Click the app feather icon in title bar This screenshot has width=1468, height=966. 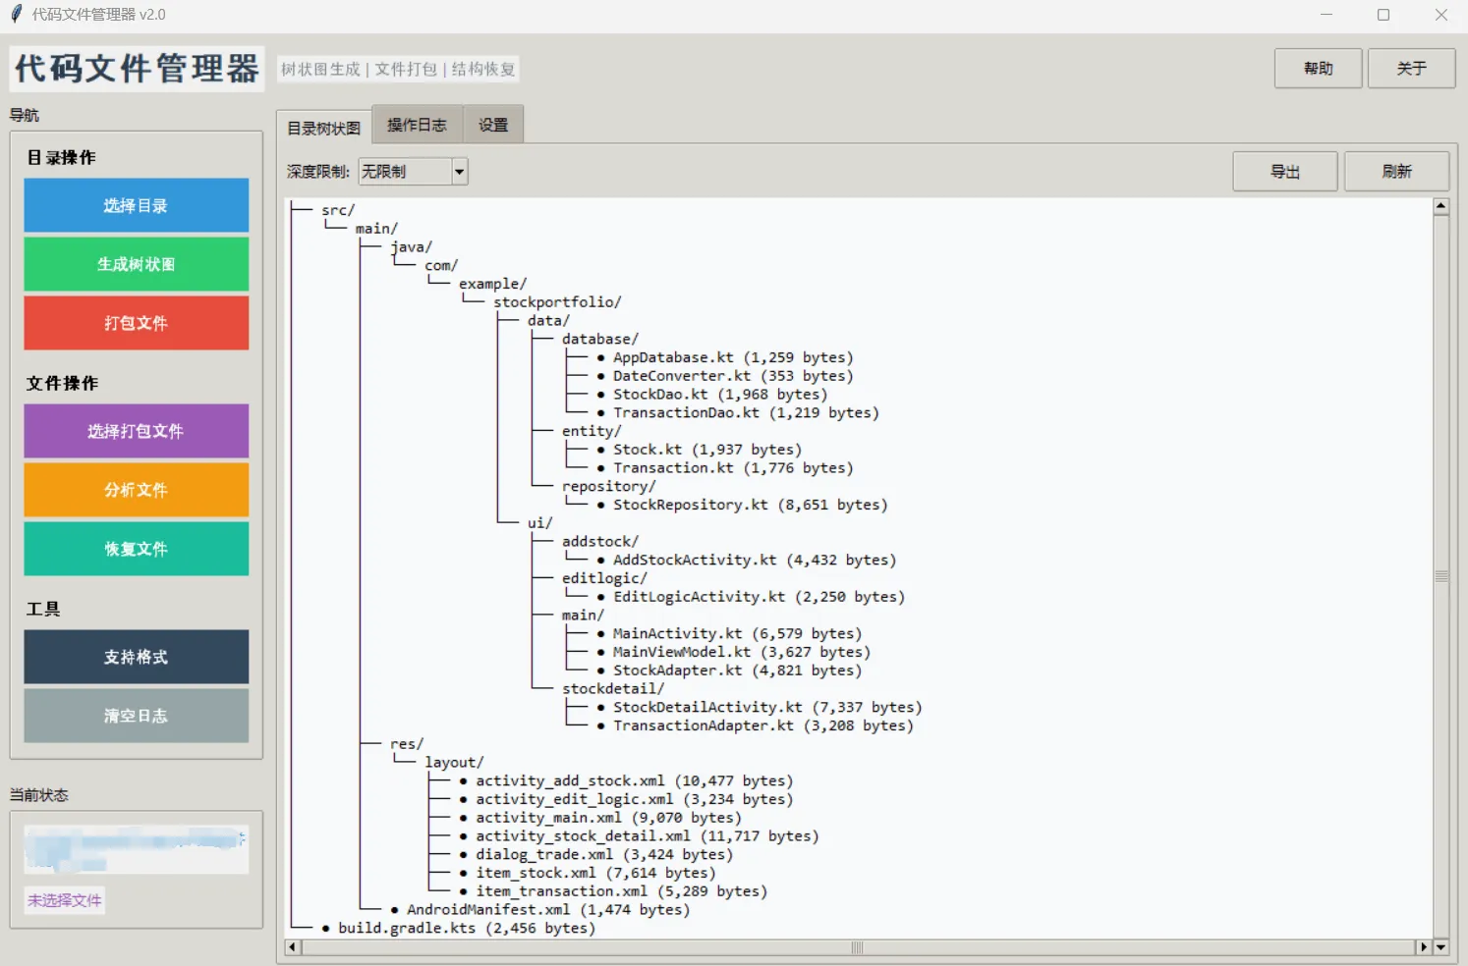tap(16, 15)
